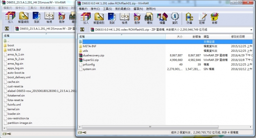Expand the archive path dropdown in ROMflash01.zip window
256x138 pixels.
click(251, 30)
